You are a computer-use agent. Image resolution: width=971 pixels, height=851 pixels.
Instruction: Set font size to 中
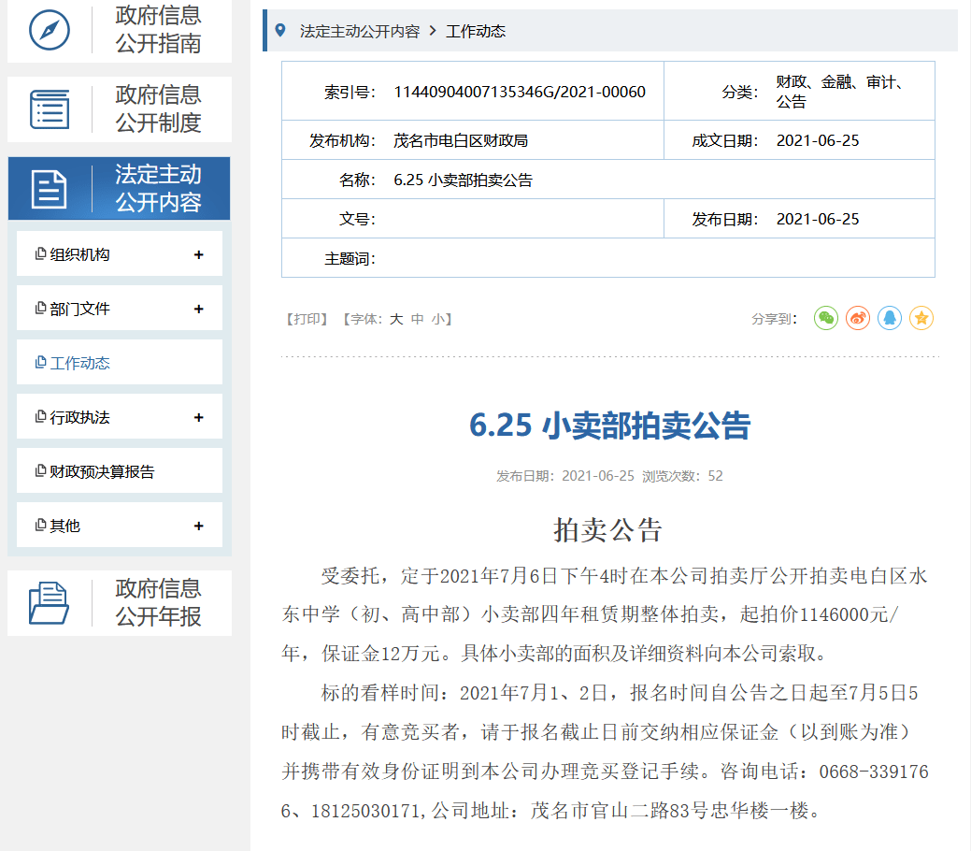click(418, 319)
